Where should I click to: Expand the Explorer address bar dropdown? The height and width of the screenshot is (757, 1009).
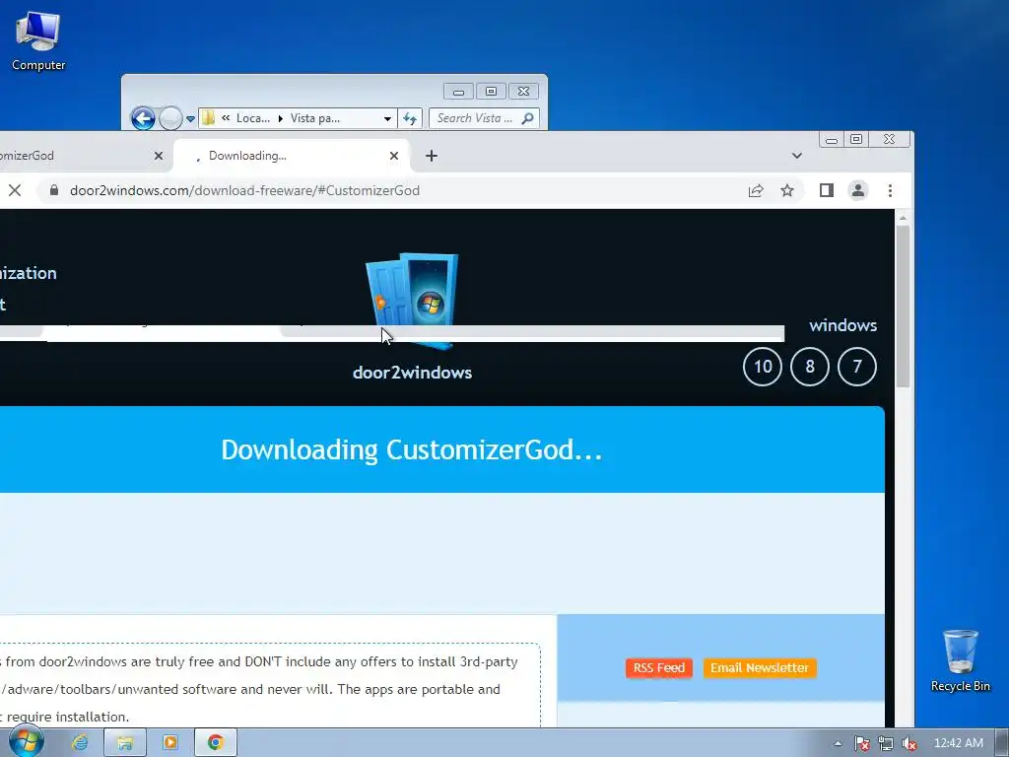[x=387, y=118]
